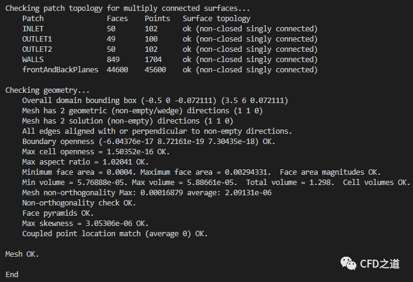Click the Faces column header
Screen dimensions: 413x282
tap(117, 19)
